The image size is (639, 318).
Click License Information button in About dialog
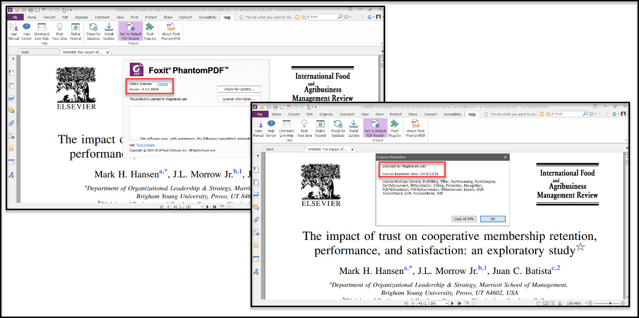239,99
